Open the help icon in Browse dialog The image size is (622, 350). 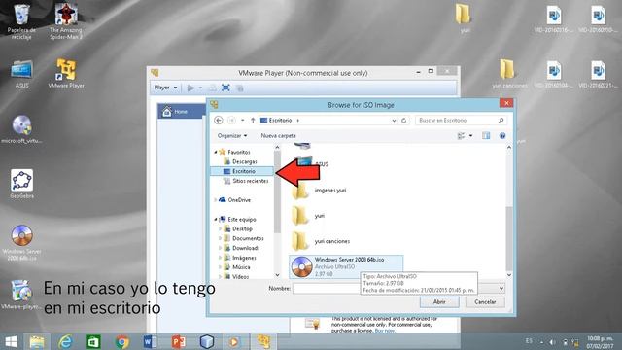502,136
